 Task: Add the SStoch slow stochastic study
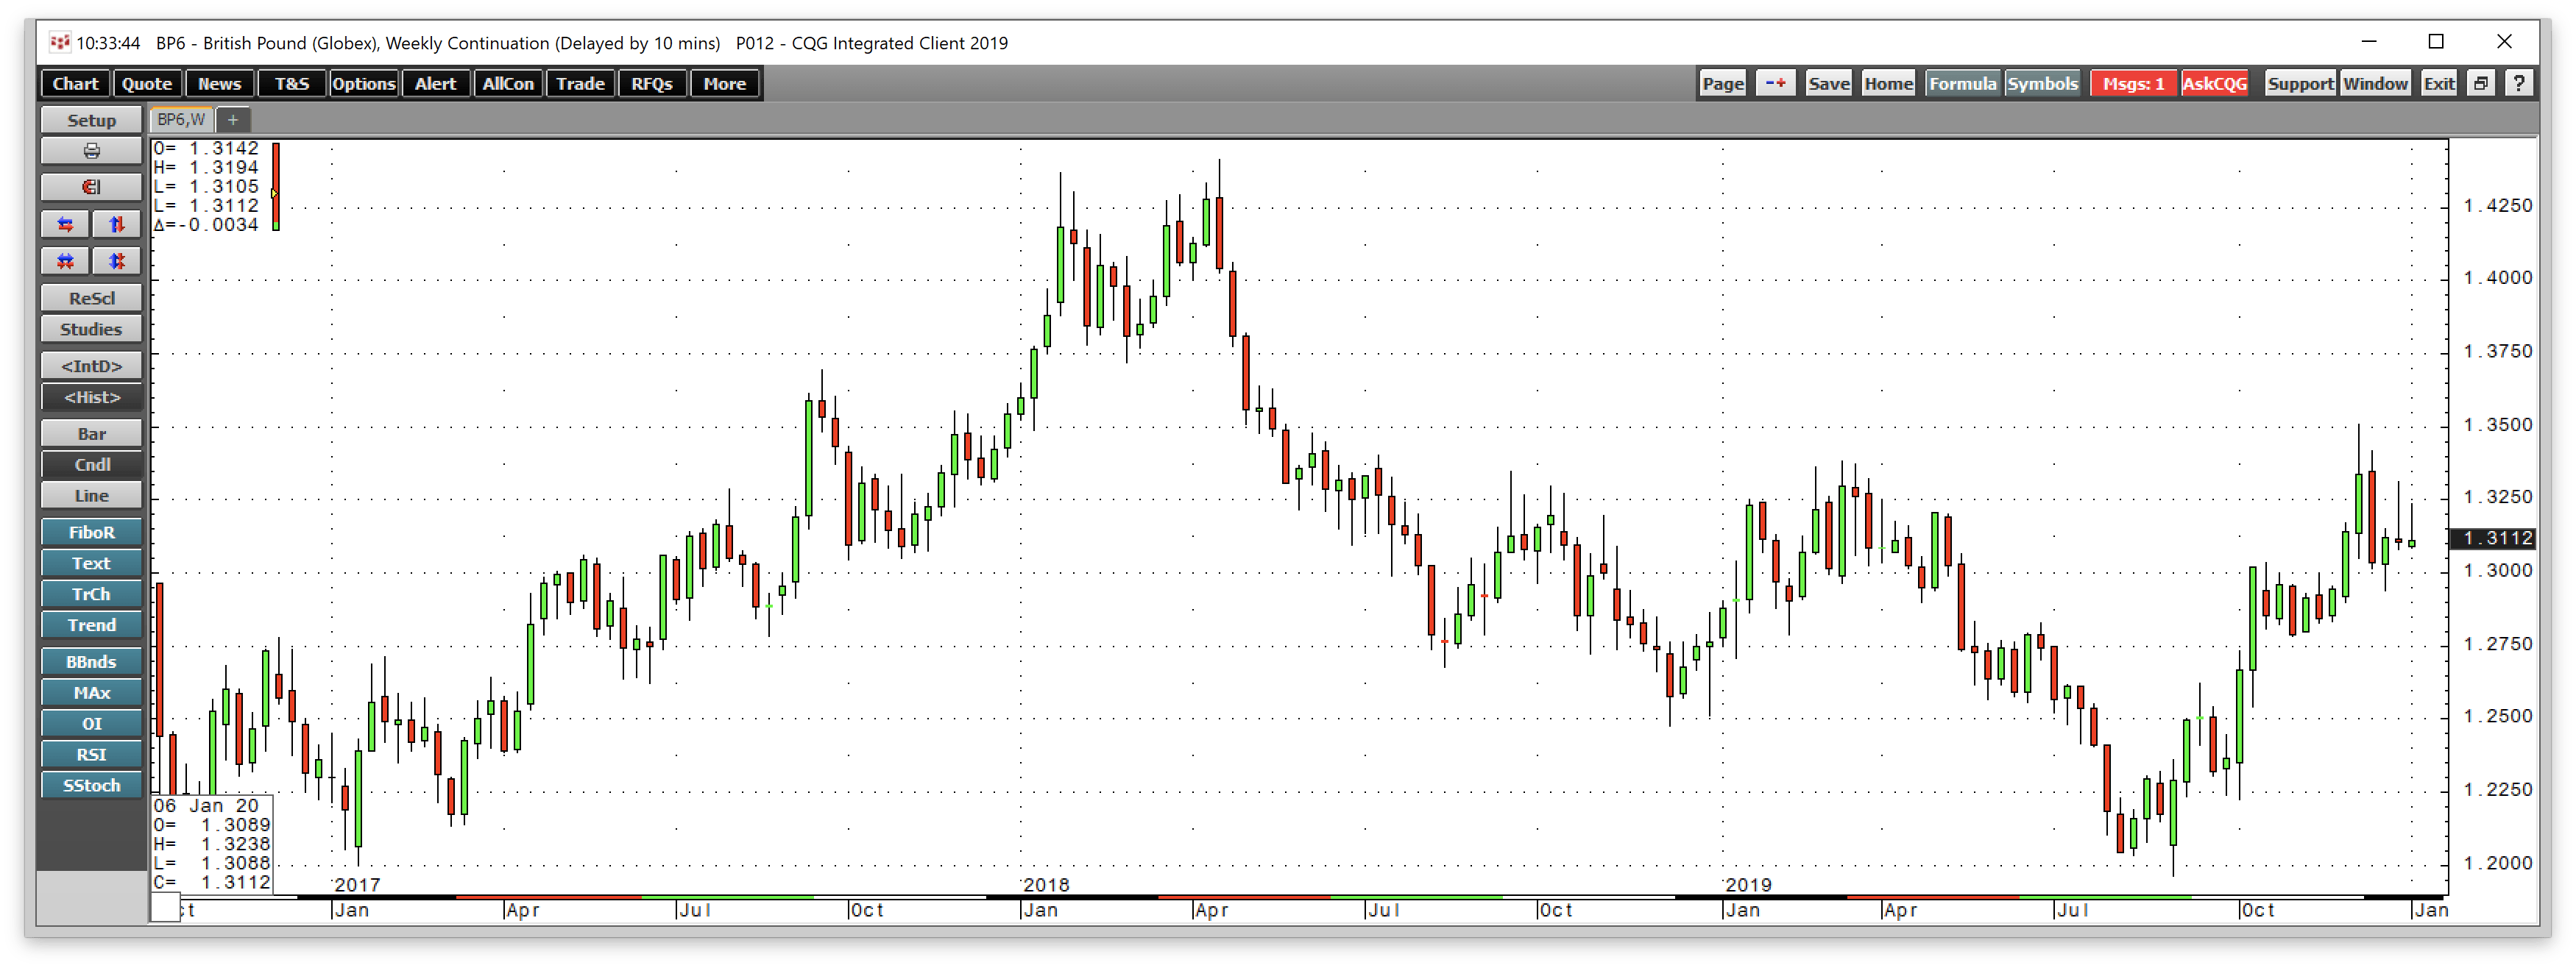click(x=91, y=785)
